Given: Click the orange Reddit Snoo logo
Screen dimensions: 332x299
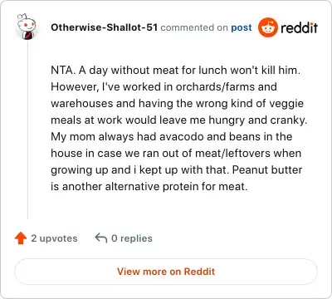Looking at the screenshot, I should 267,27.
